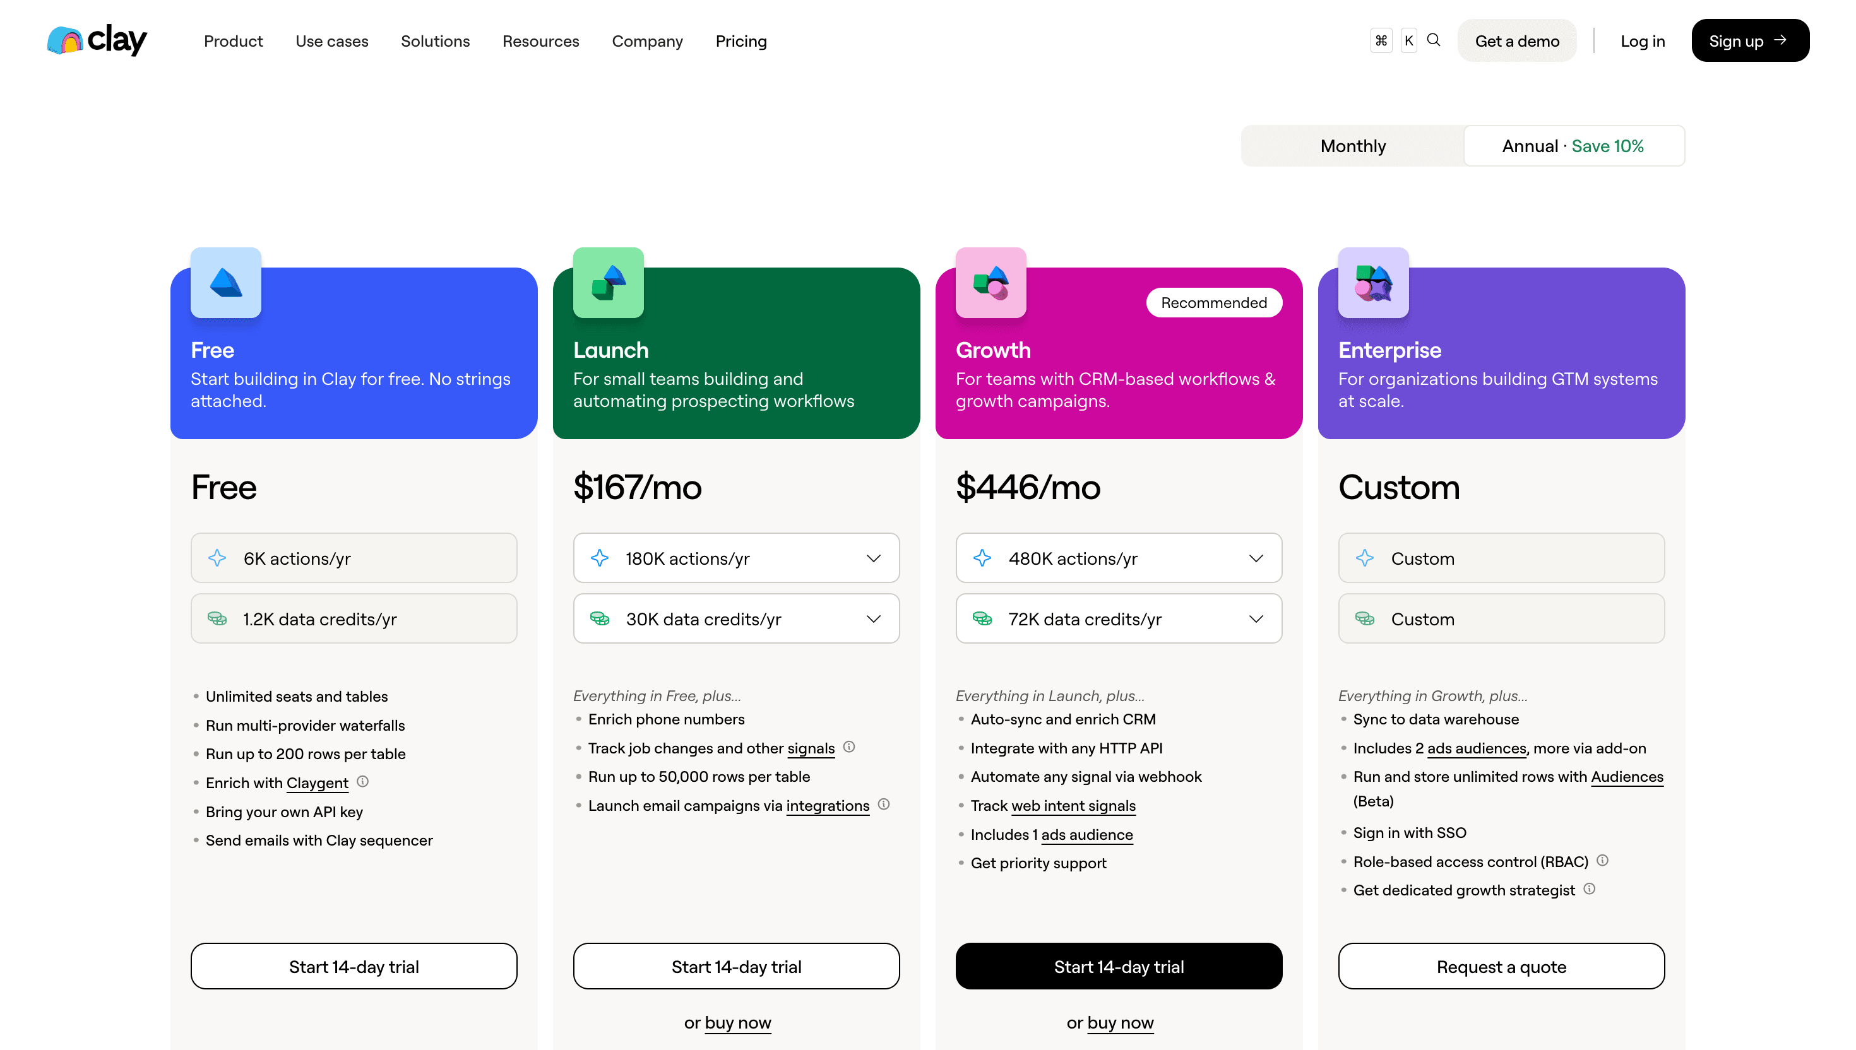Open the 72K data credits/yr dropdown
This screenshot has height=1050, width=1856.
(x=1256, y=618)
